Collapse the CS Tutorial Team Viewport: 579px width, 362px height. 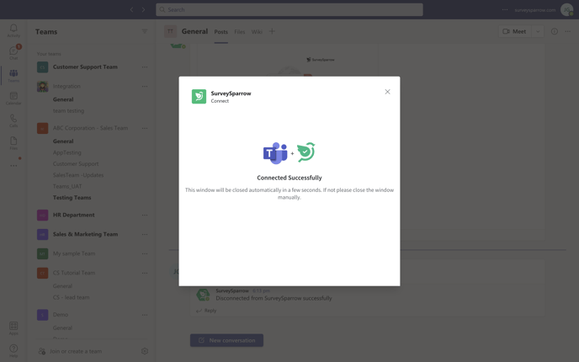tap(74, 273)
